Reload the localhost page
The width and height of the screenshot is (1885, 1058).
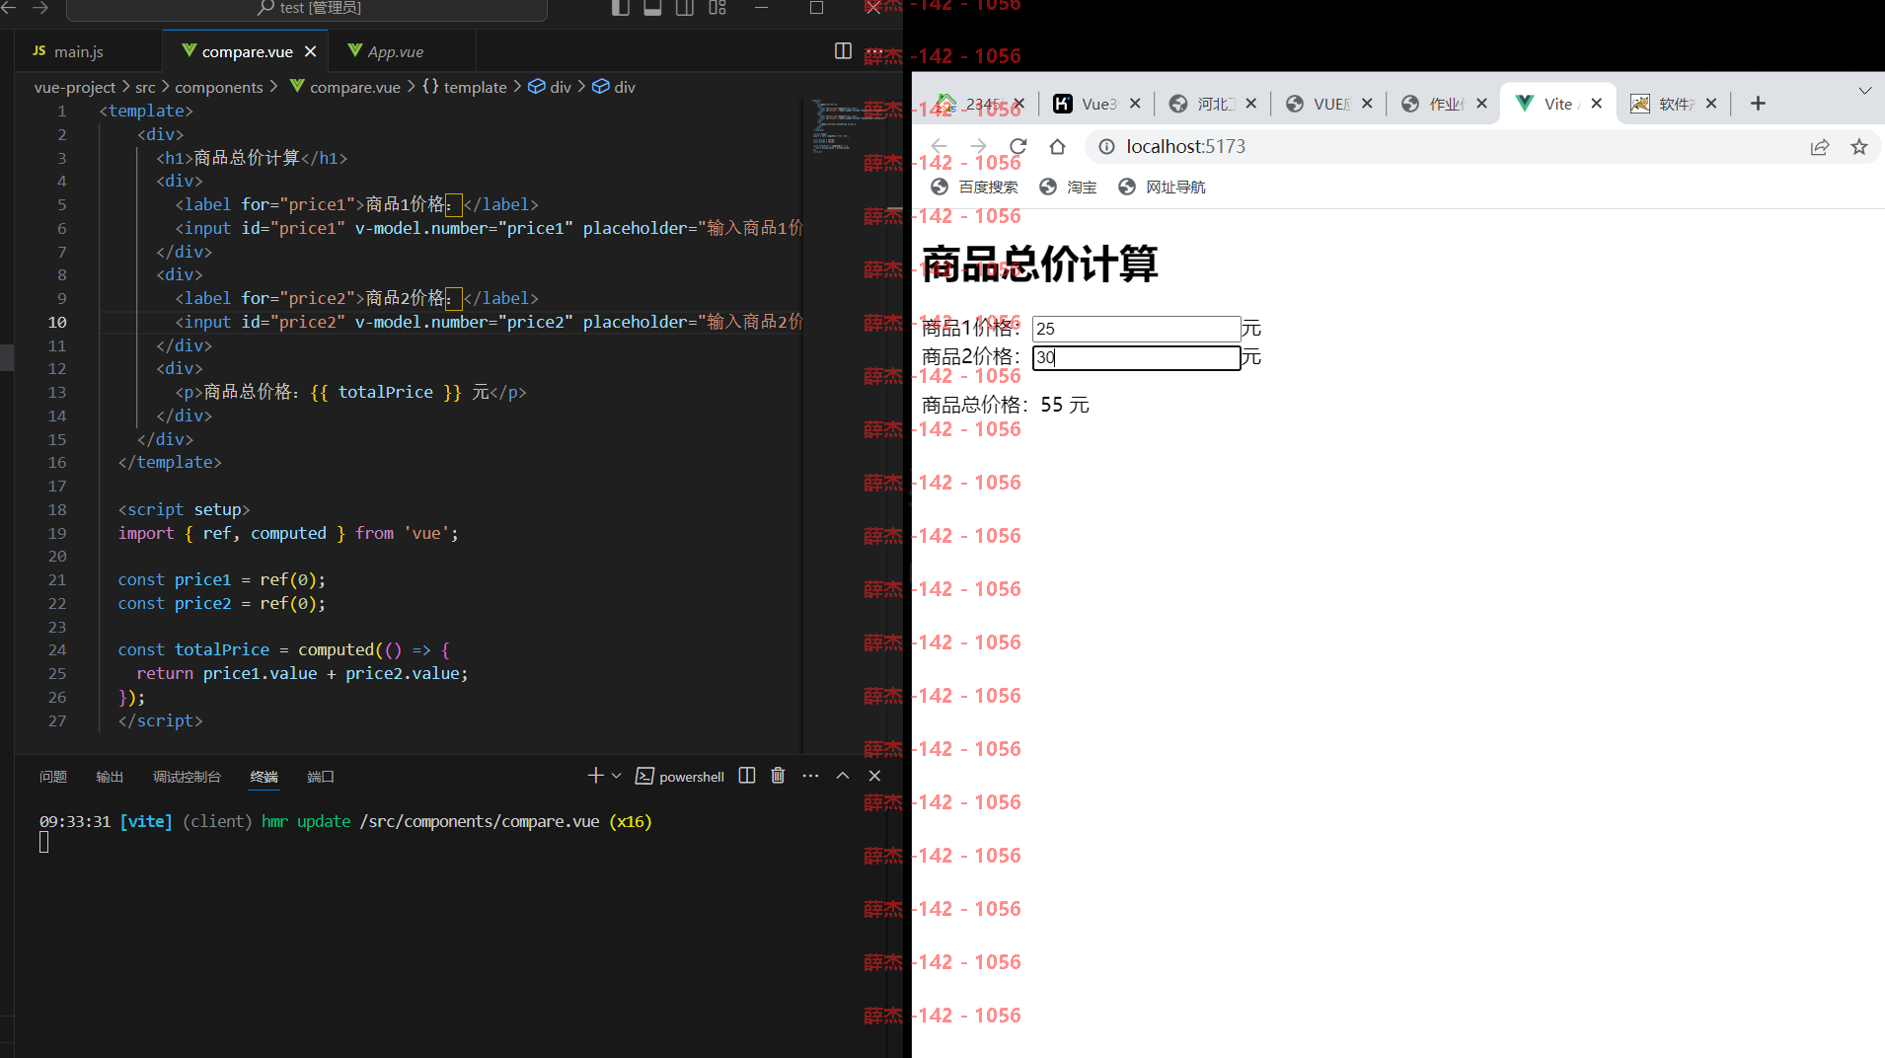[1018, 146]
